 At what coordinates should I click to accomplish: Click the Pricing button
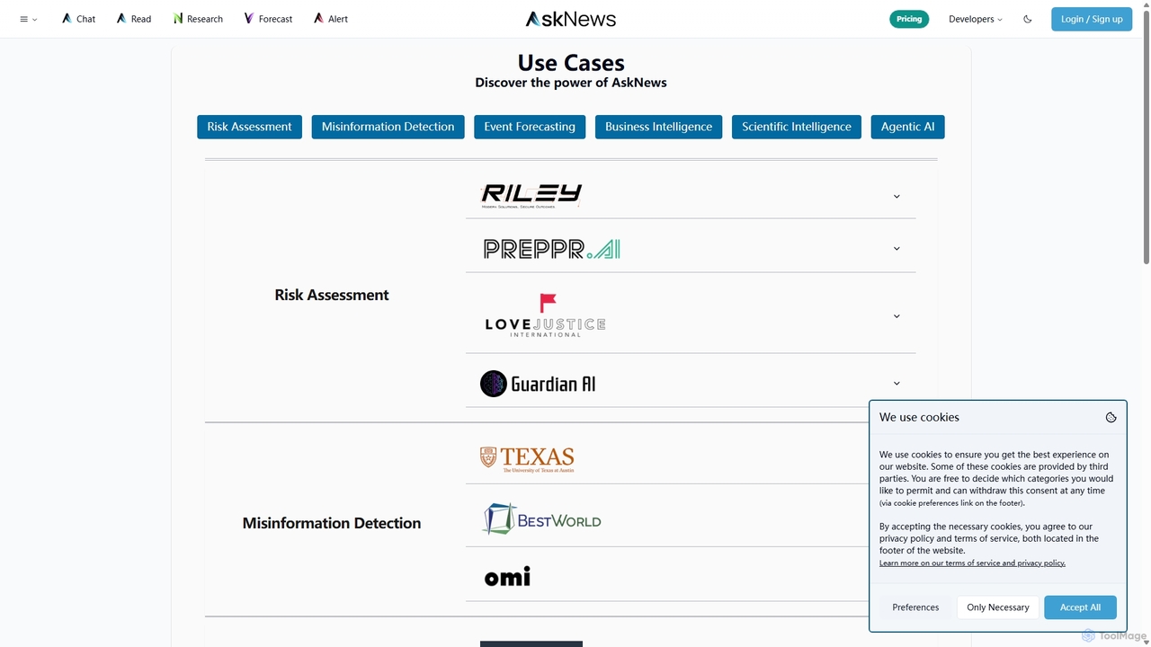(909, 19)
